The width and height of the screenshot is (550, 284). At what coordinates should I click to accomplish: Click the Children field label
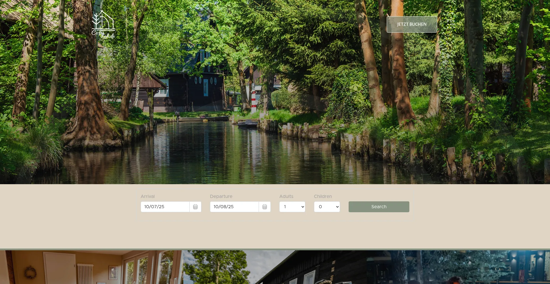(x=323, y=196)
